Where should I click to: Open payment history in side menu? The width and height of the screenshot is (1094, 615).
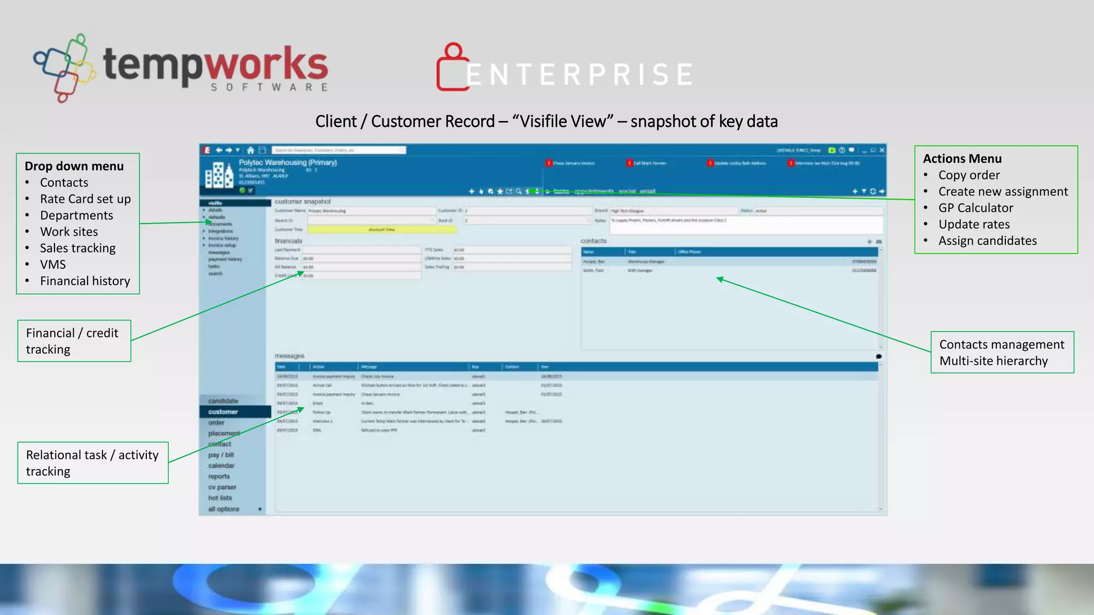[x=225, y=259]
